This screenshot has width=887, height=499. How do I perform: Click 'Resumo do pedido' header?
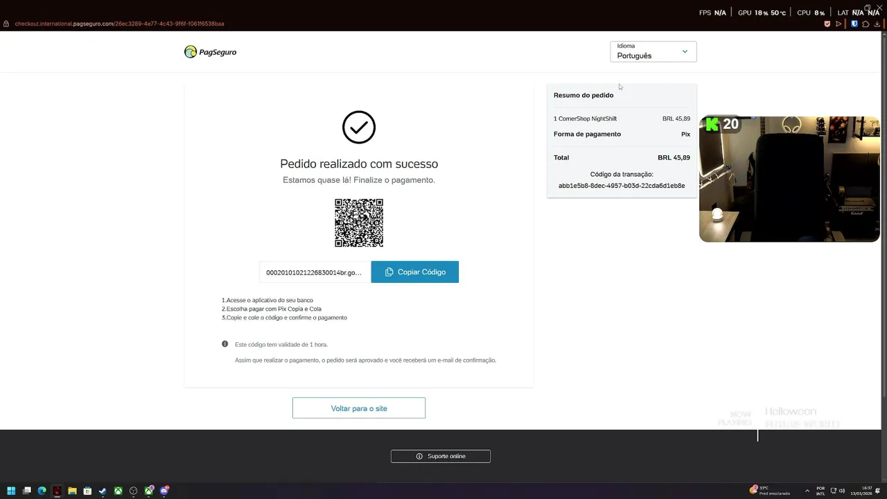coord(583,95)
